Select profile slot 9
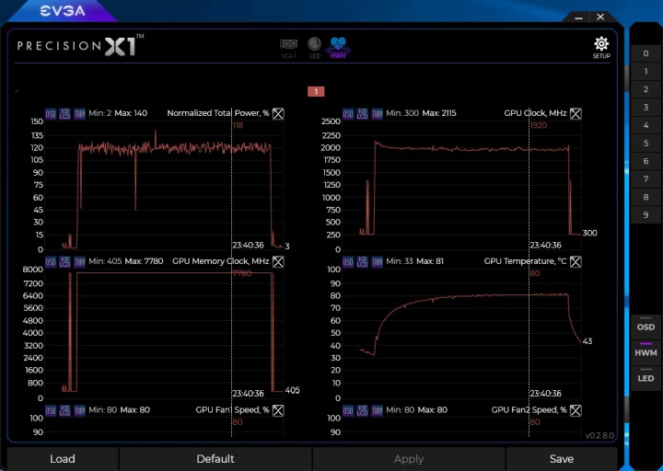Viewport: 663px width, 471px height. tap(646, 215)
